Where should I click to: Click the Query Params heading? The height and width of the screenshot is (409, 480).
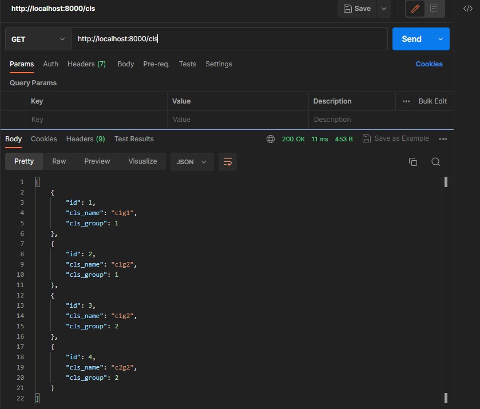33,83
